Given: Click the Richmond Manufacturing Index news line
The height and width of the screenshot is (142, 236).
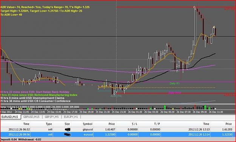Looking at the screenshot, I should pyautogui.click(x=39, y=95).
